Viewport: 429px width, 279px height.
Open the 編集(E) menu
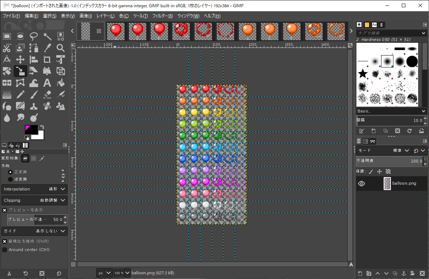tap(32, 16)
